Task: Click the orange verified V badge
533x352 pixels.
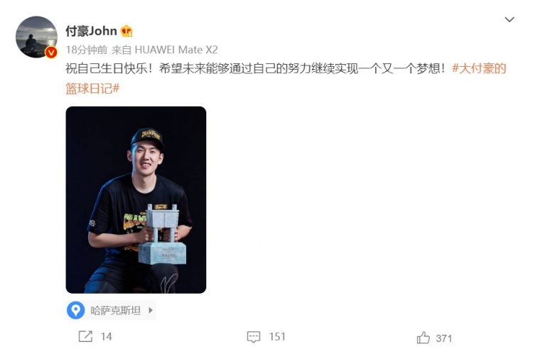Action: (51, 52)
